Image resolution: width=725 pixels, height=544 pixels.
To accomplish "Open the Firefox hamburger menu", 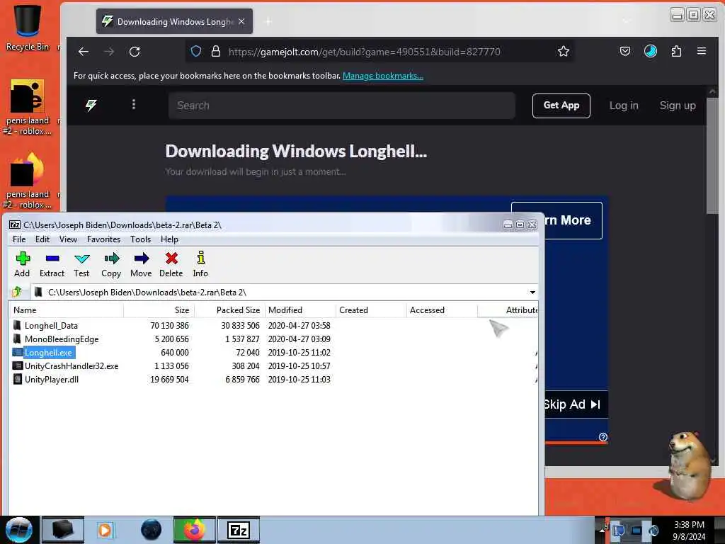I will coord(702,51).
